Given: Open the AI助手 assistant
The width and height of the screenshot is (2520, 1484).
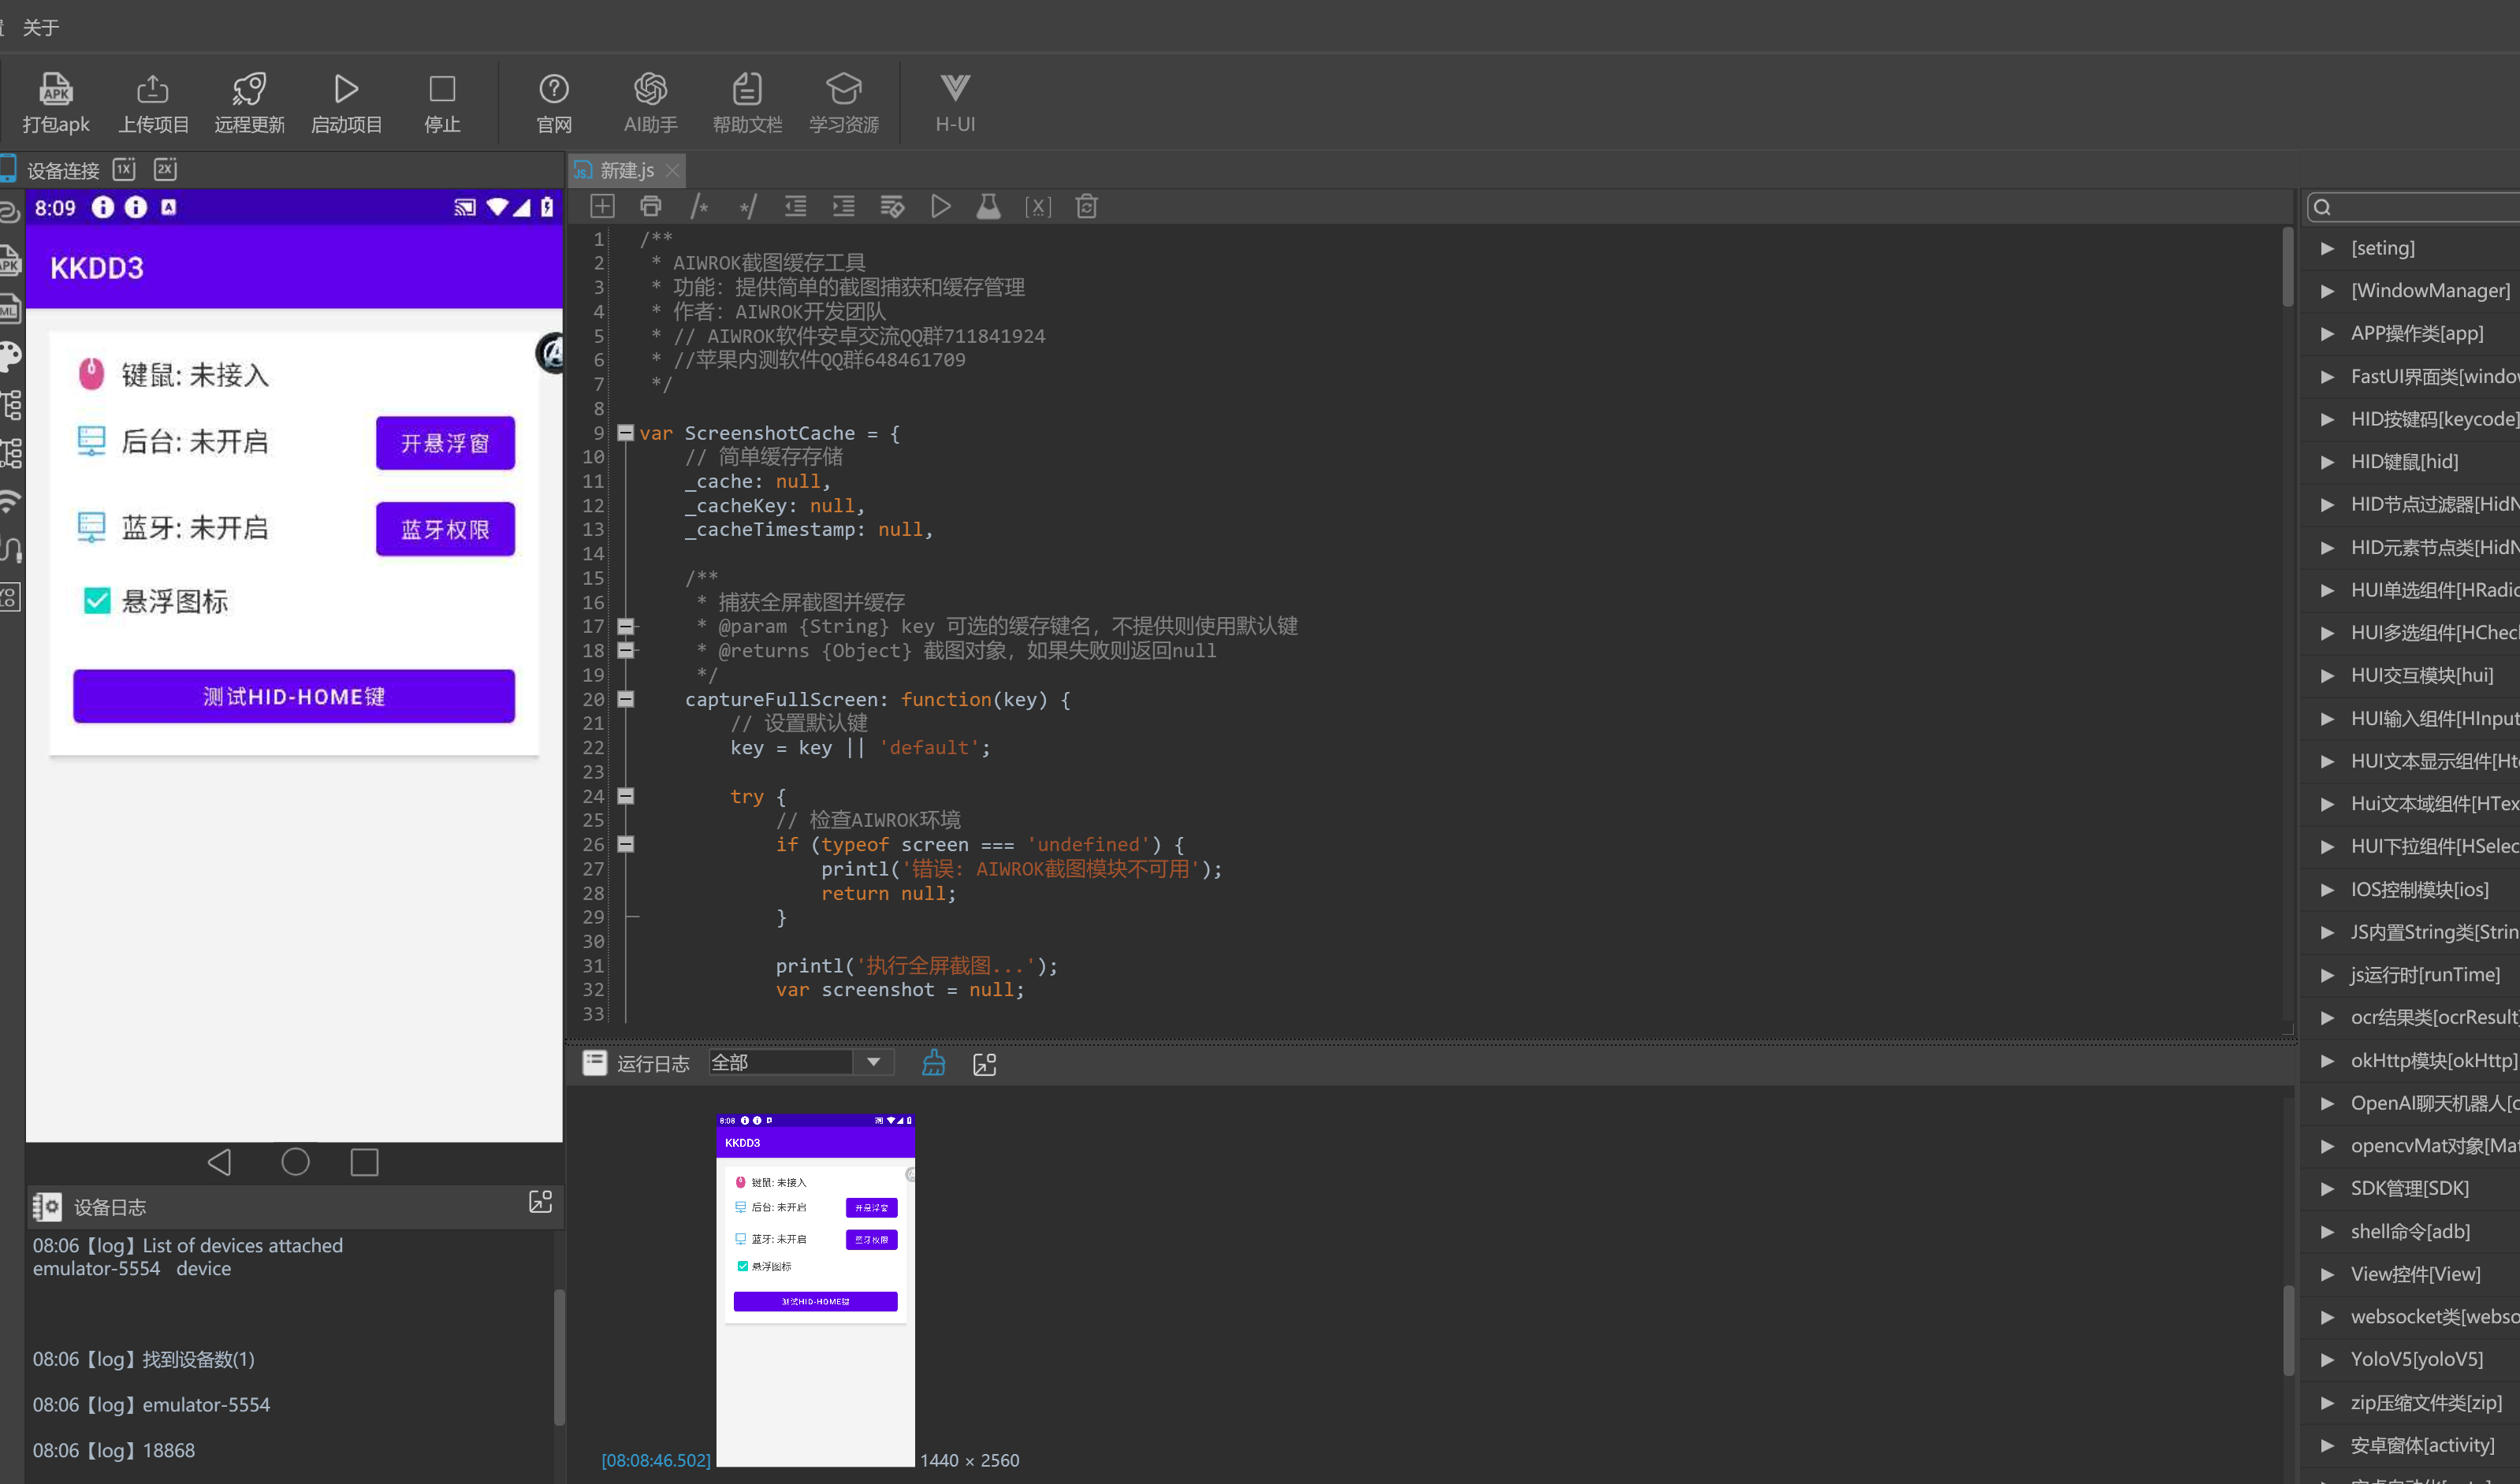Looking at the screenshot, I should (650, 90).
